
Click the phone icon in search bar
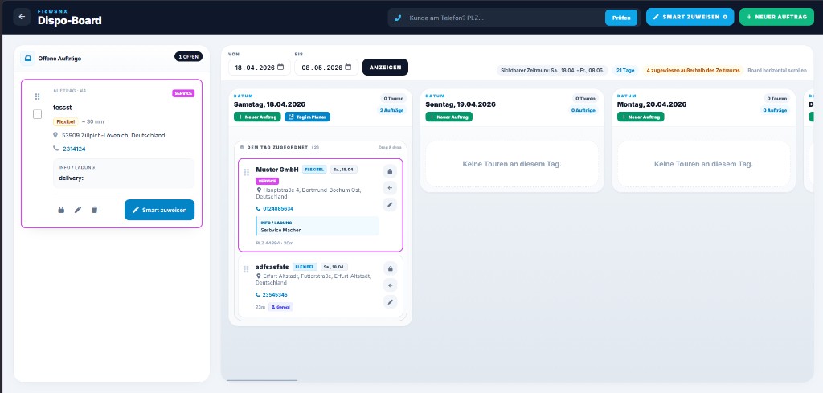pyautogui.click(x=398, y=18)
